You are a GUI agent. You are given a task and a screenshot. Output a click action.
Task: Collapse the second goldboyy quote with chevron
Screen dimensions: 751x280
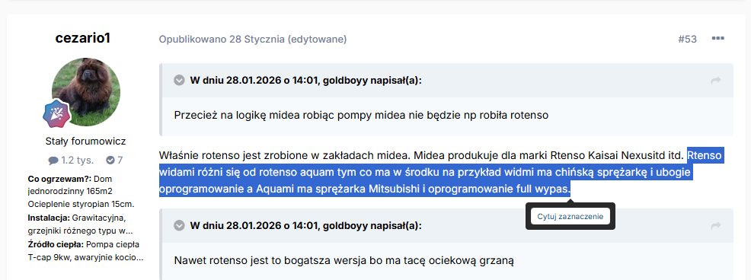[179, 225]
